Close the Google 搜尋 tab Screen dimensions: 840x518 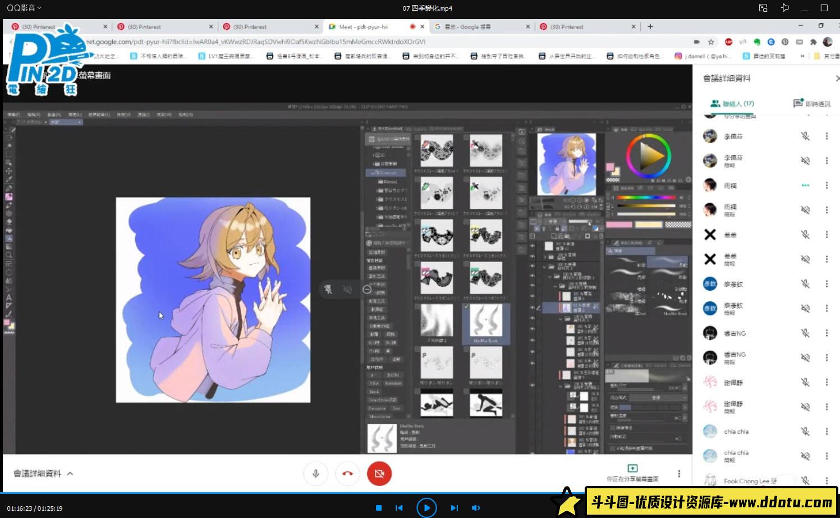[527, 26]
